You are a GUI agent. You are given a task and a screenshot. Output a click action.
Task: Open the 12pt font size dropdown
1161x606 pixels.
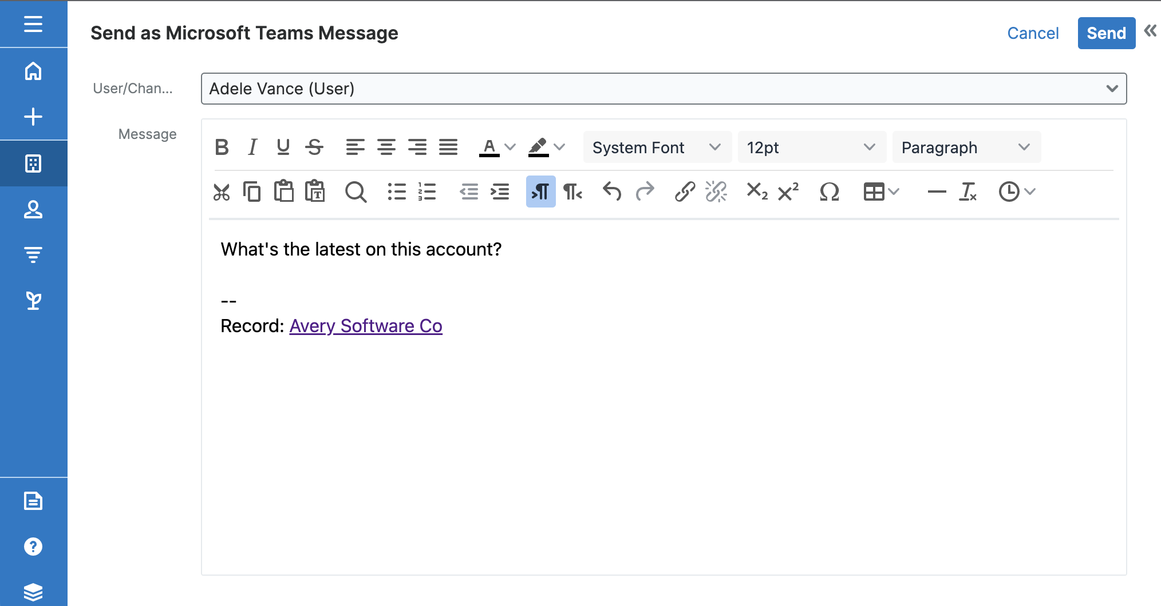click(x=811, y=147)
